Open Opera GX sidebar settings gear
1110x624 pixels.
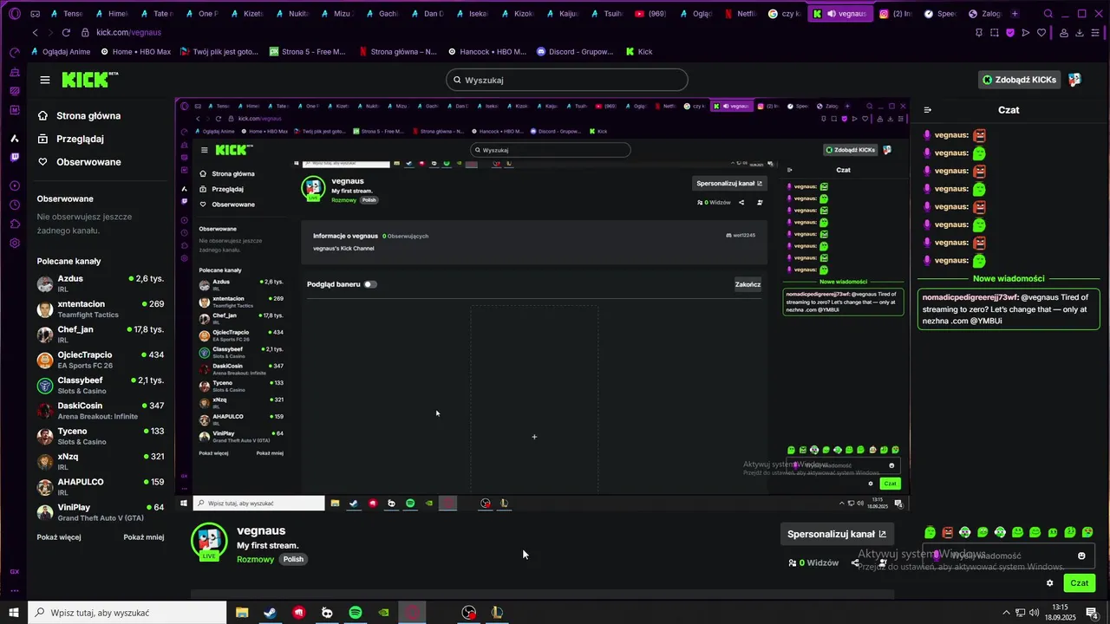click(x=15, y=243)
